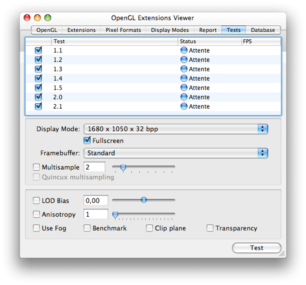Viewport: 306px width, 285px height.
Task: Click the blue status icon for test 1.1
Action: click(184, 50)
